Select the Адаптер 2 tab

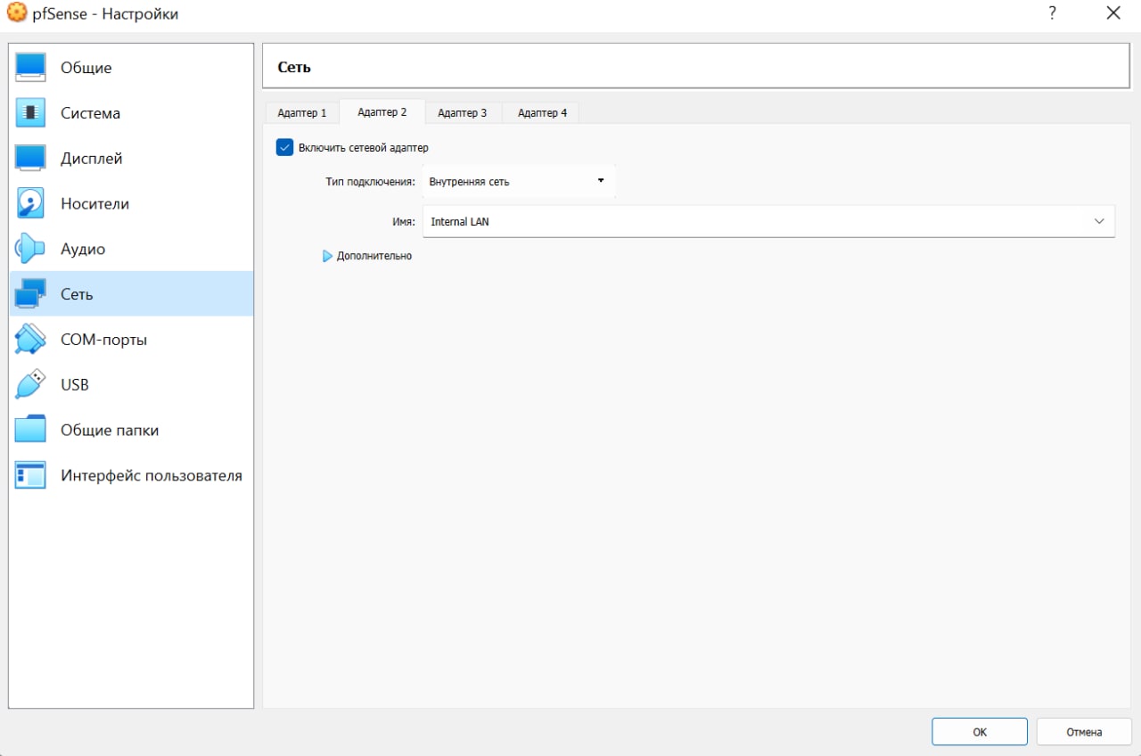(x=382, y=112)
